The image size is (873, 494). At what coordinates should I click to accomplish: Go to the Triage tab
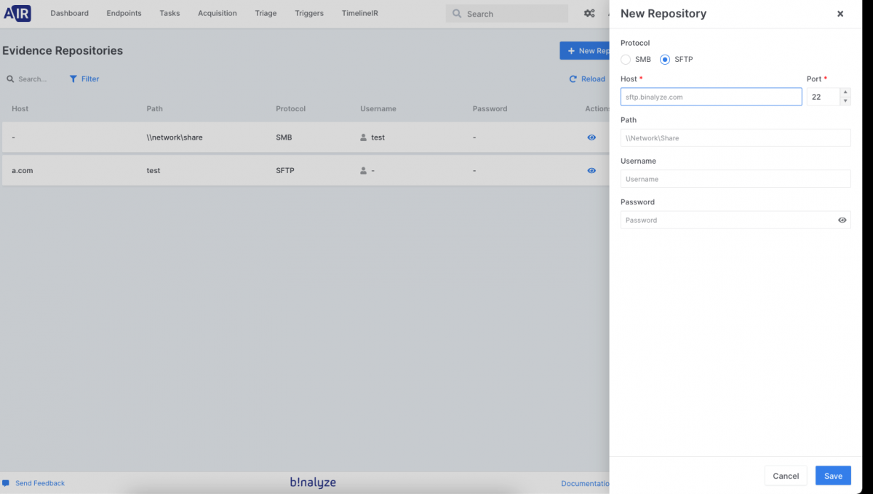point(266,13)
